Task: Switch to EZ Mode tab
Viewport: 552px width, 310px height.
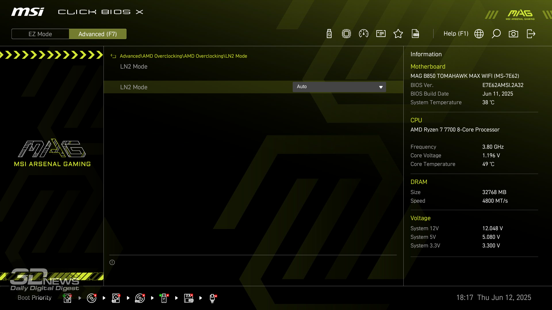Action: click(x=40, y=34)
